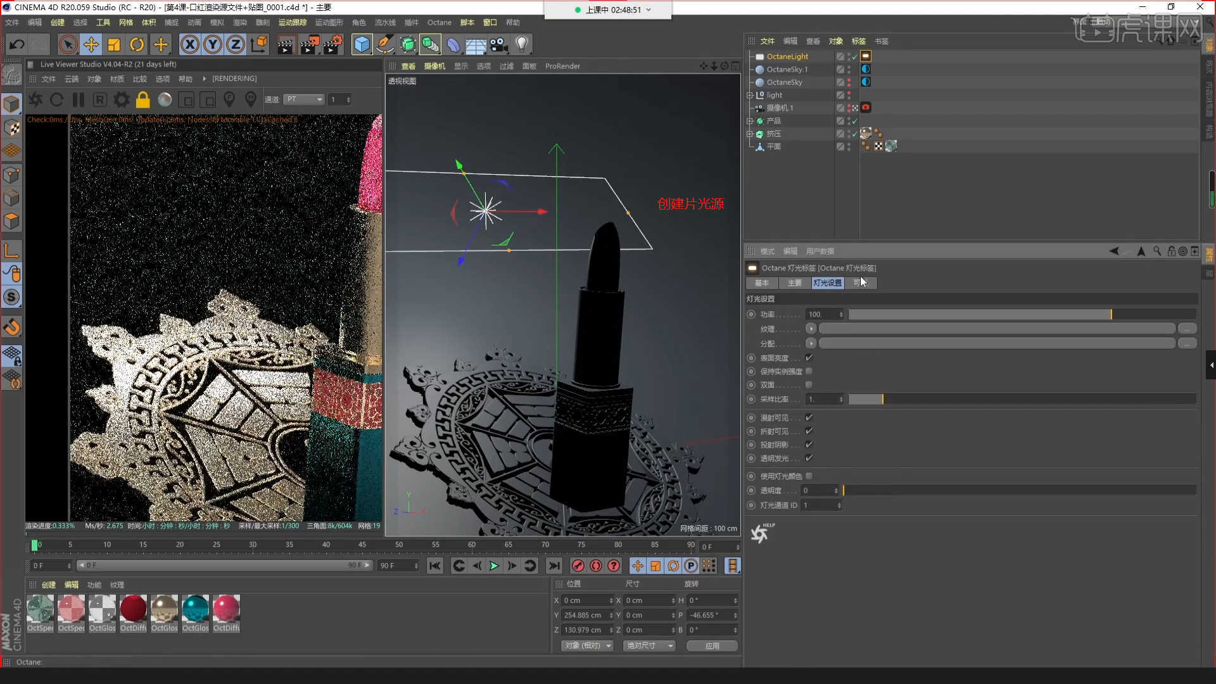Viewport: 1216px width, 684px height.
Task: Click the Y position 254.885 cm field
Action: tap(588, 615)
